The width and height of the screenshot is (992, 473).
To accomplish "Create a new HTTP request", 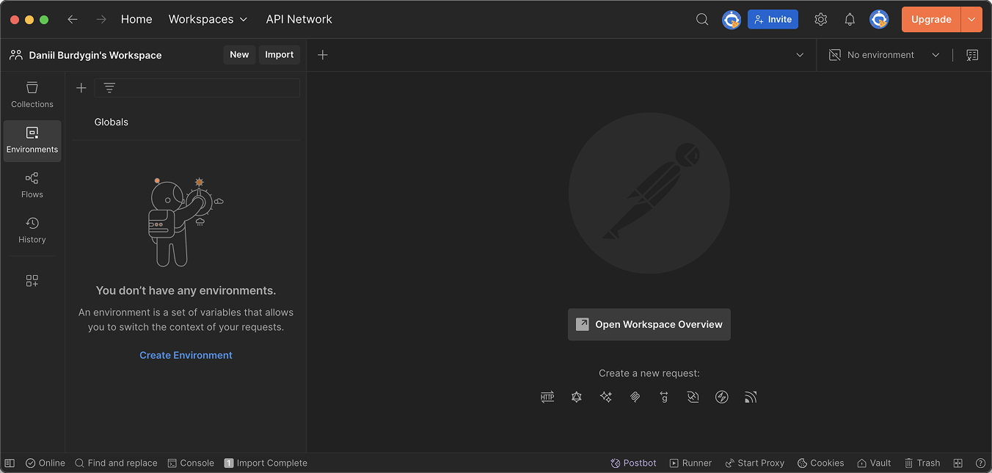I will click(547, 397).
